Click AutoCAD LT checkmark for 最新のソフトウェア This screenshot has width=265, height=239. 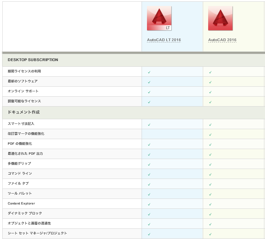click(x=149, y=82)
